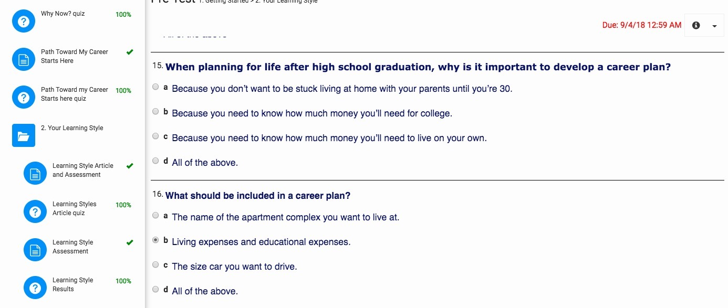The height and width of the screenshot is (308, 728).
Task: Select option b for question 15 about college money
Action: (155, 112)
